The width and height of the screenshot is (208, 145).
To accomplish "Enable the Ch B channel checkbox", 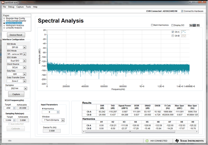I will click(173, 36).
